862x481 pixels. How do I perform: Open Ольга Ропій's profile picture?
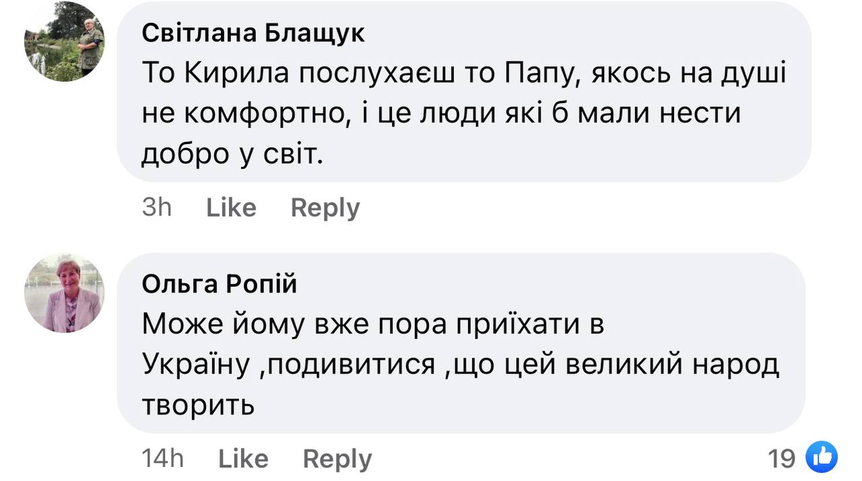coord(65,293)
